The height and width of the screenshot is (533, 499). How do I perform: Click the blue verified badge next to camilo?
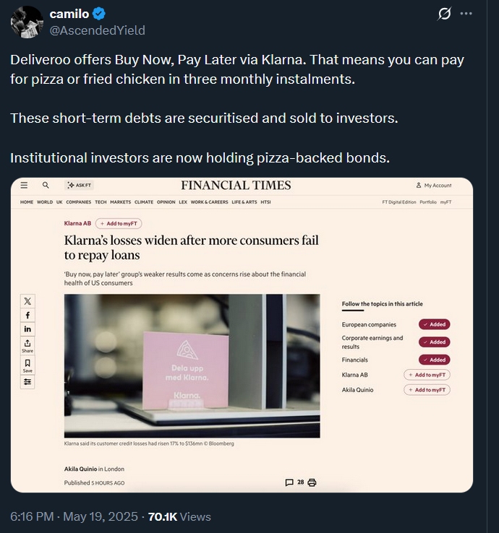tap(98, 14)
